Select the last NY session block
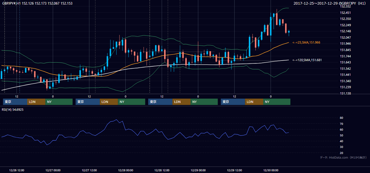370x173 pixels. point(277,102)
